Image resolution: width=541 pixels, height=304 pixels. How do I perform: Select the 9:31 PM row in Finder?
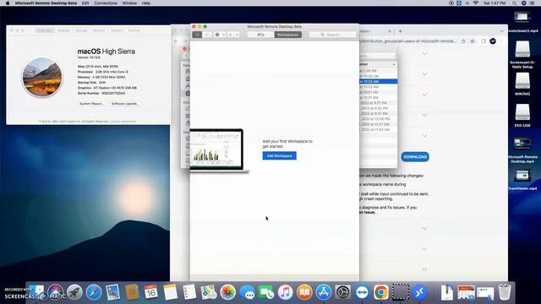click(378, 103)
